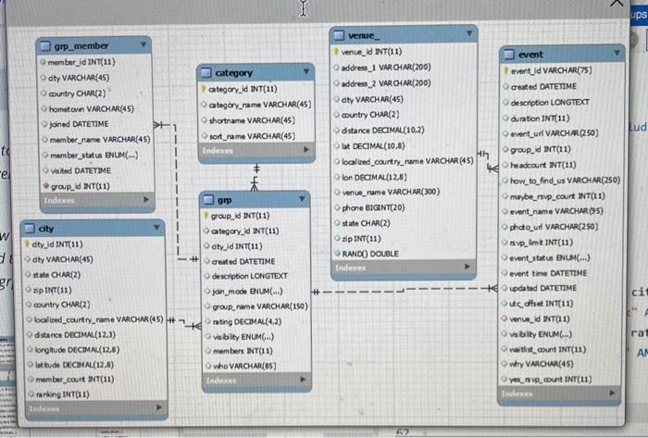
Task: Click the category_id primary key icon in category
Action: [204, 89]
